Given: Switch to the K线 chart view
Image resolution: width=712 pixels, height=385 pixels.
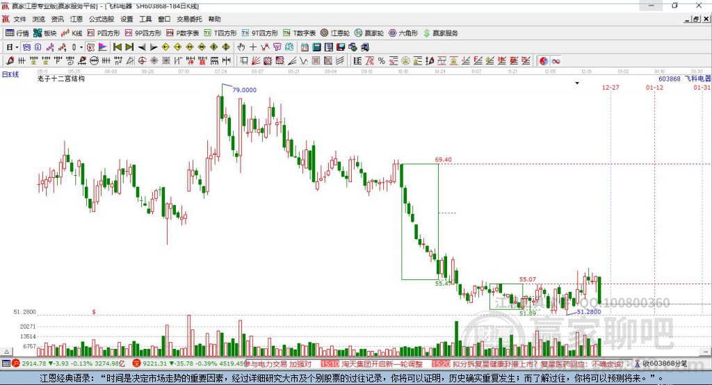Looking at the screenshot, I should [x=72, y=33].
